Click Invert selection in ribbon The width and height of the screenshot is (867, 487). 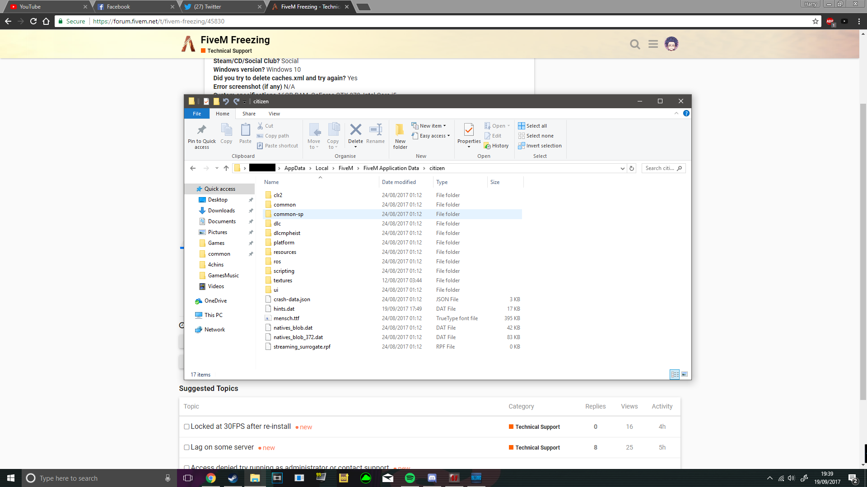pos(540,146)
